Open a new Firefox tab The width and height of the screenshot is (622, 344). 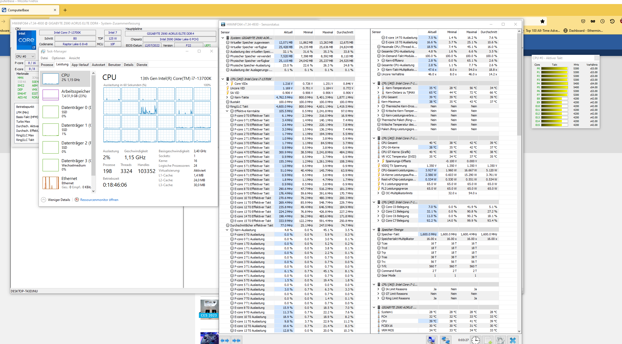coord(65,10)
